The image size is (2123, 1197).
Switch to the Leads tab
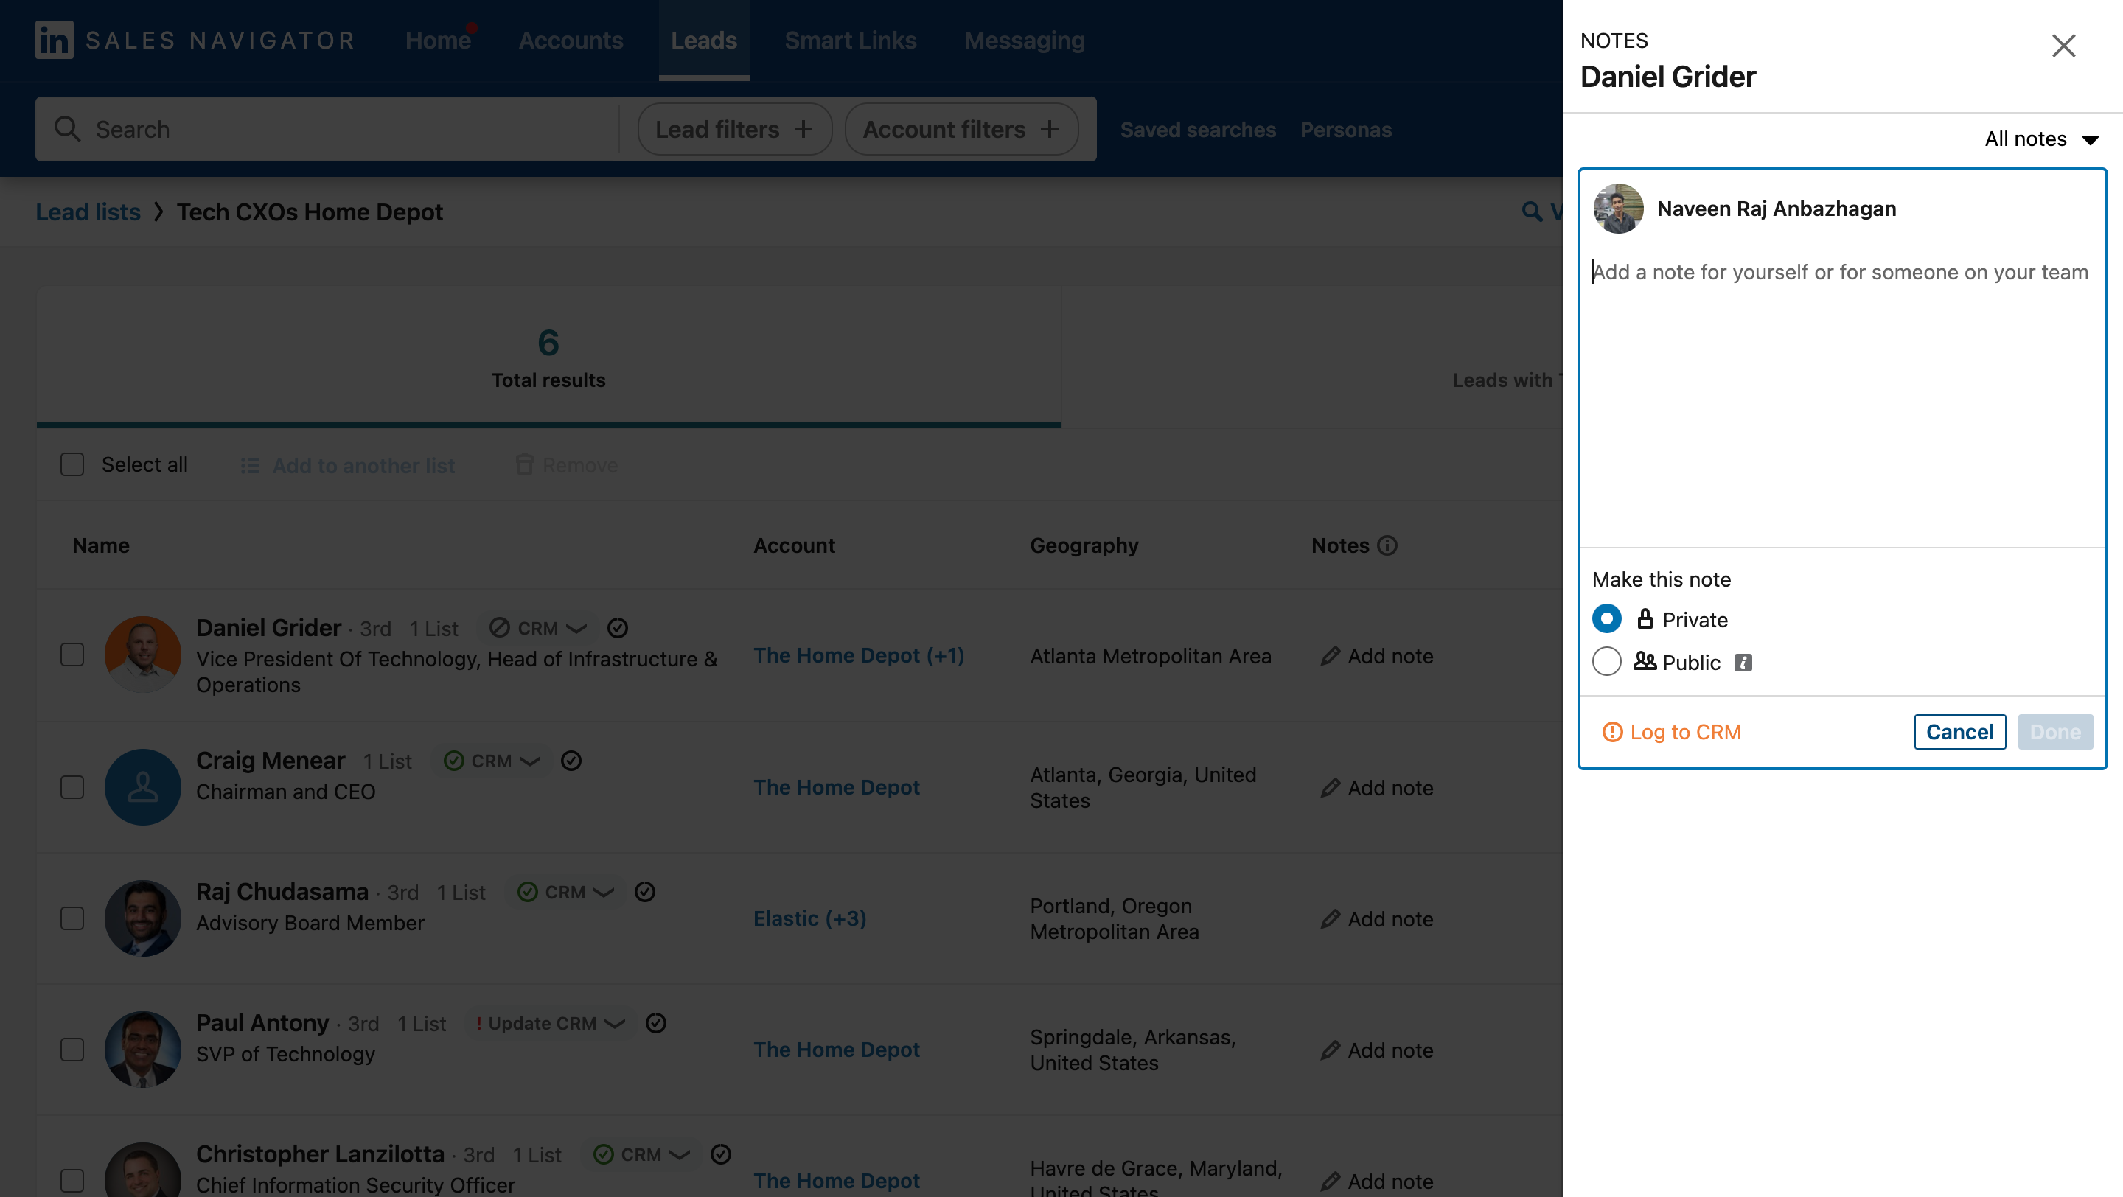[703, 40]
